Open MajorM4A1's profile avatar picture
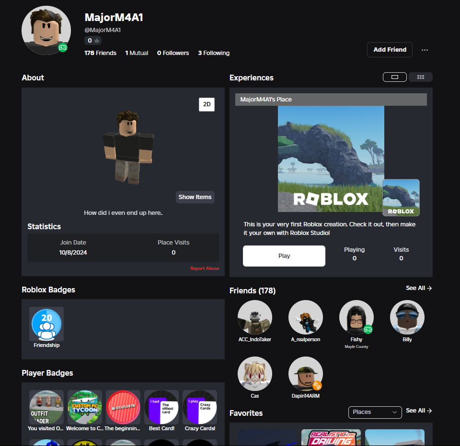Screen dimensions: 460x446 point(46,30)
